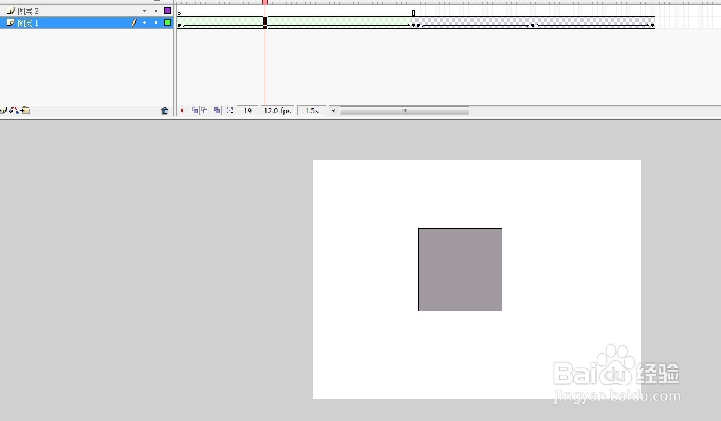Select layer 图层 1 in the timeline

[87, 23]
